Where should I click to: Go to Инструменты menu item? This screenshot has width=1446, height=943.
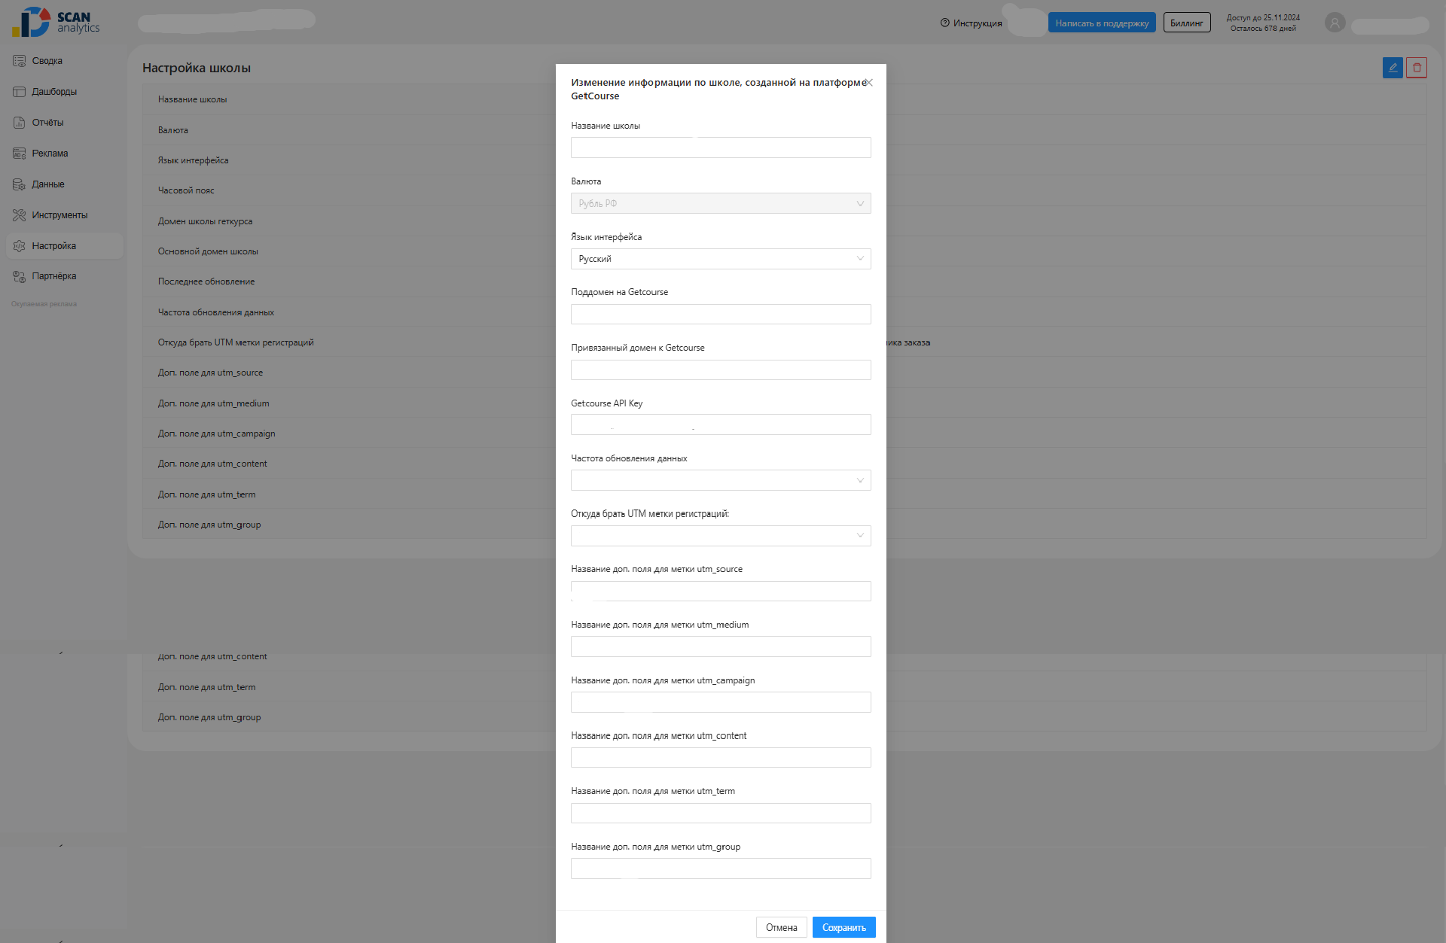coord(60,215)
